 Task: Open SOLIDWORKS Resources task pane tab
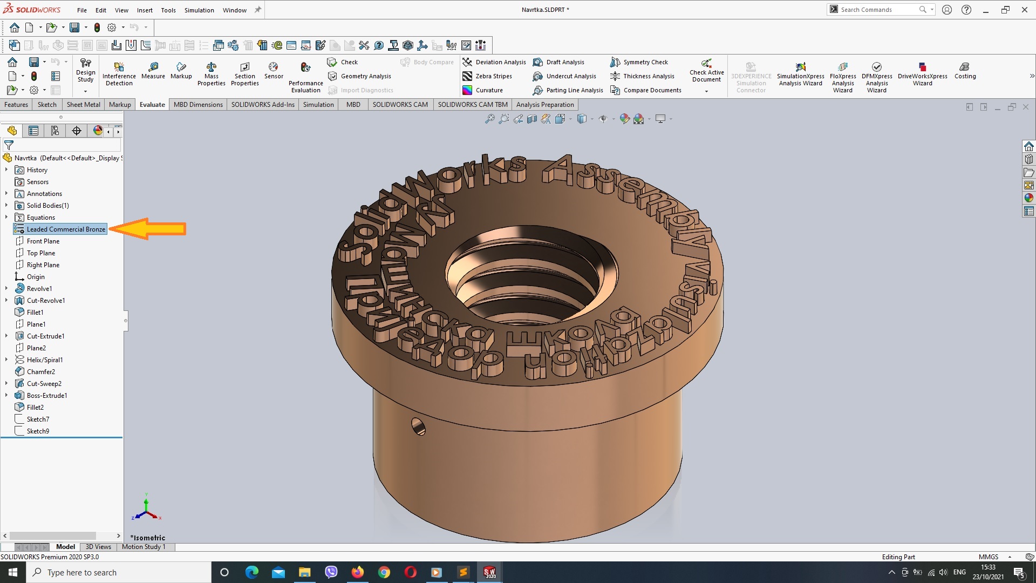[x=1029, y=146]
